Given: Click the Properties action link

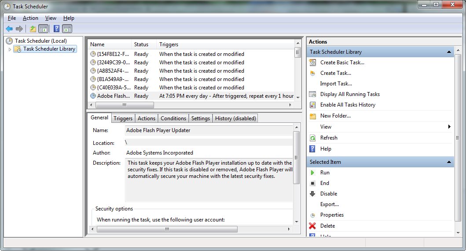Looking at the screenshot, I should point(332,215).
